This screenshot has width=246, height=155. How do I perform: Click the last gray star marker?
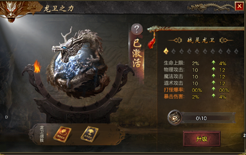click(x=236, y=51)
